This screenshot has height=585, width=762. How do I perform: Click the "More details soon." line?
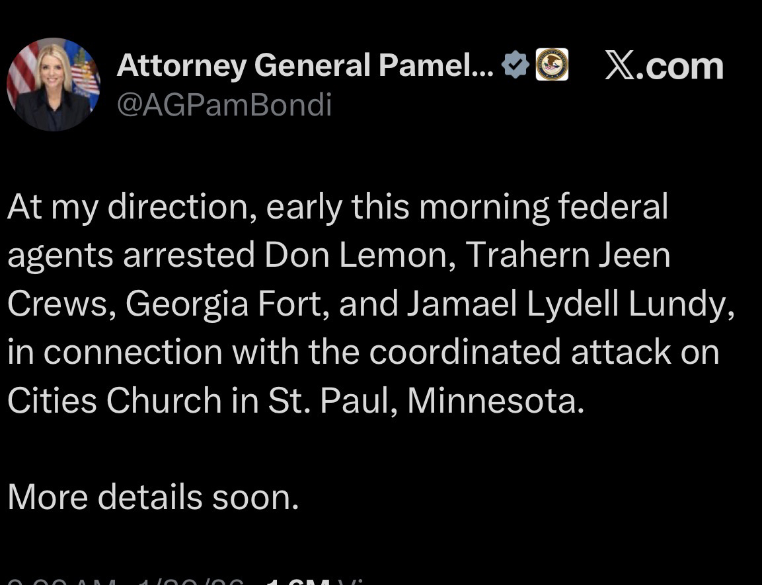[x=153, y=497]
